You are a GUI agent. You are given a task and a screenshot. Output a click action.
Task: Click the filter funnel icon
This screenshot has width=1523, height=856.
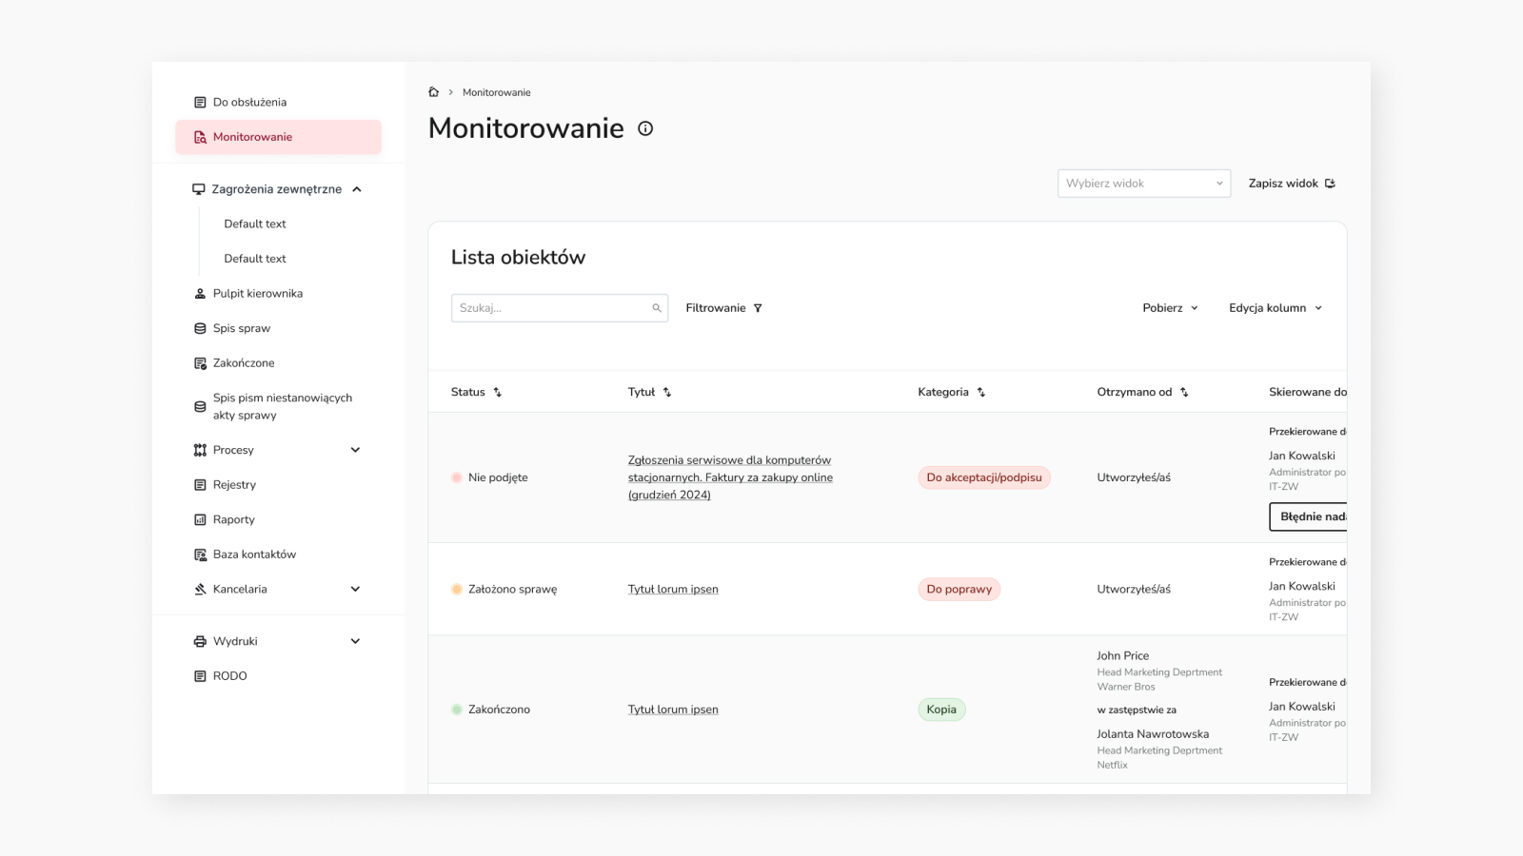click(758, 308)
